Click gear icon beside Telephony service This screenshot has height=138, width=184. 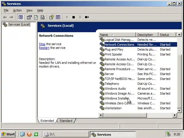coord(102,84)
